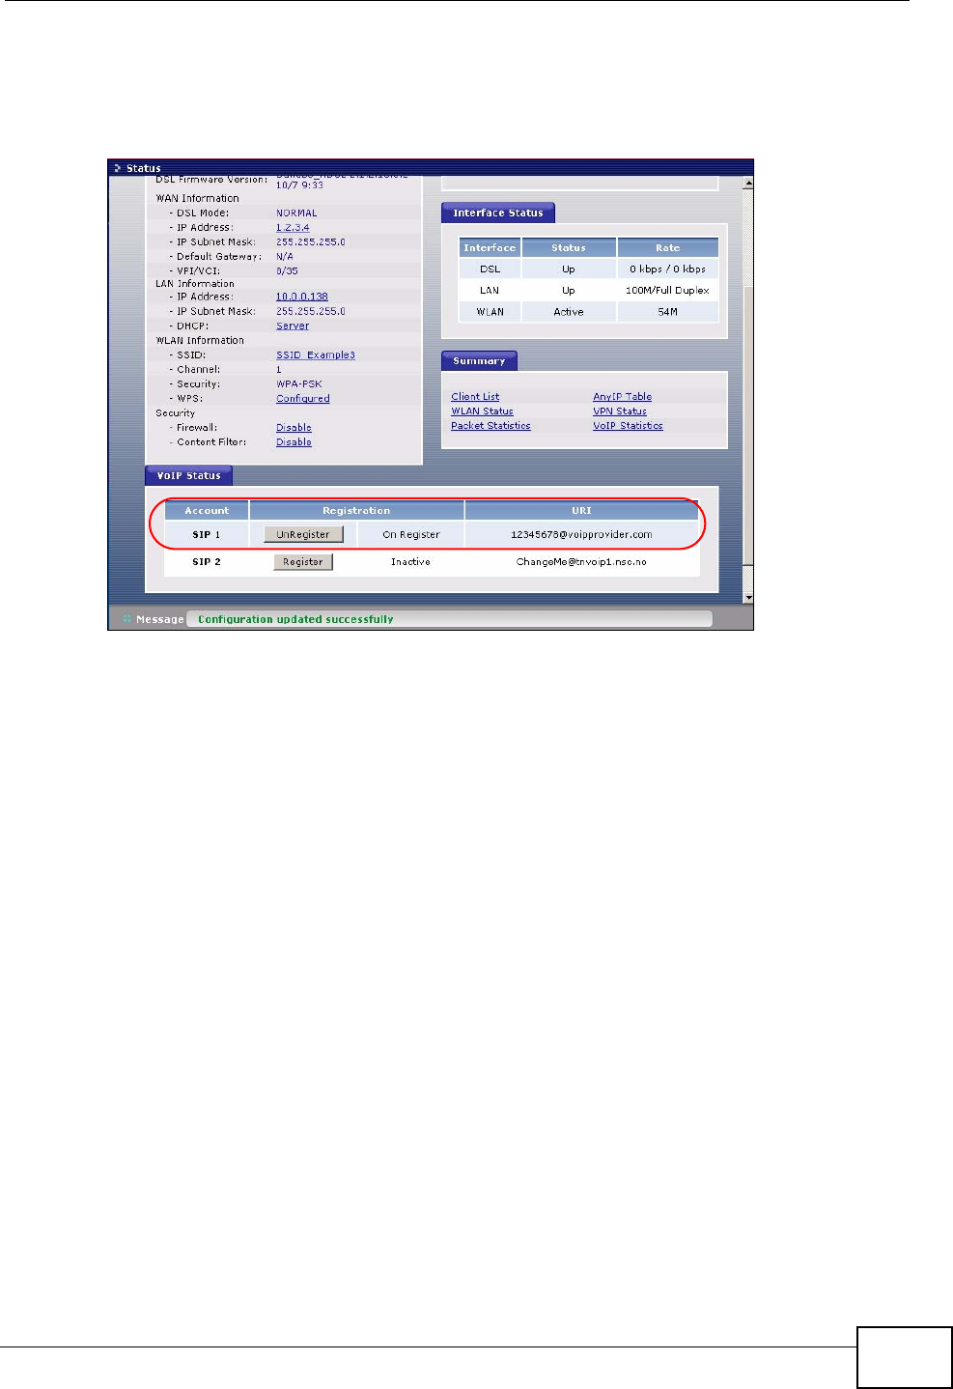Viewport: 953px width, 1389px height.
Task: Open the AnyIP Table link
Action: point(622,397)
